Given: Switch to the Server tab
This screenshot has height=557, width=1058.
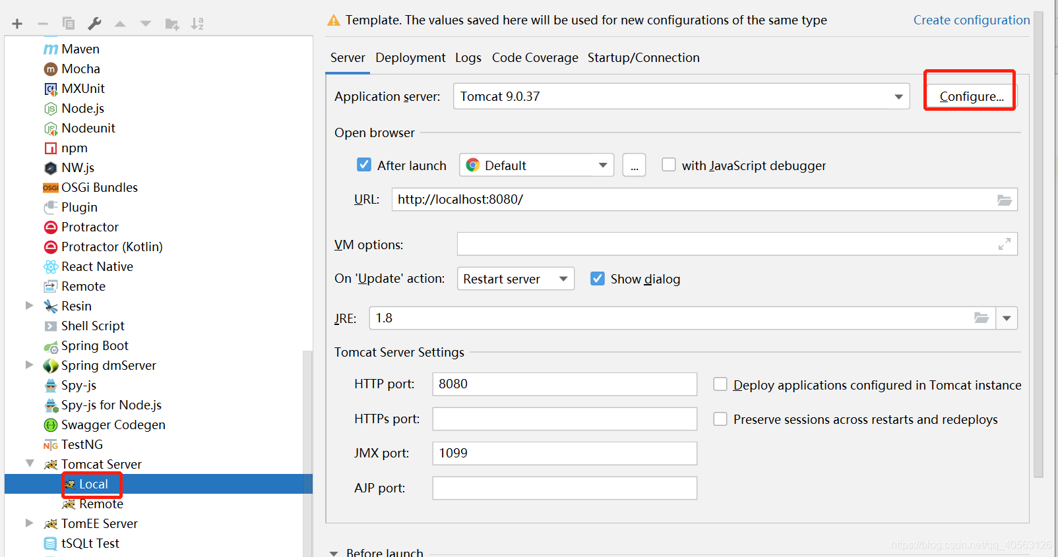Looking at the screenshot, I should (x=348, y=57).
